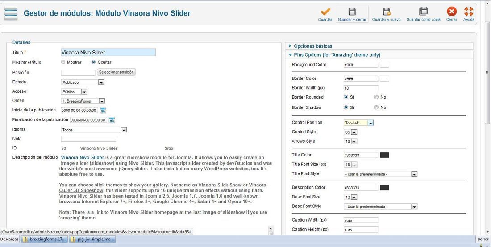
Task: Open the Control Style dropdown
Action: tap(350, 132)
